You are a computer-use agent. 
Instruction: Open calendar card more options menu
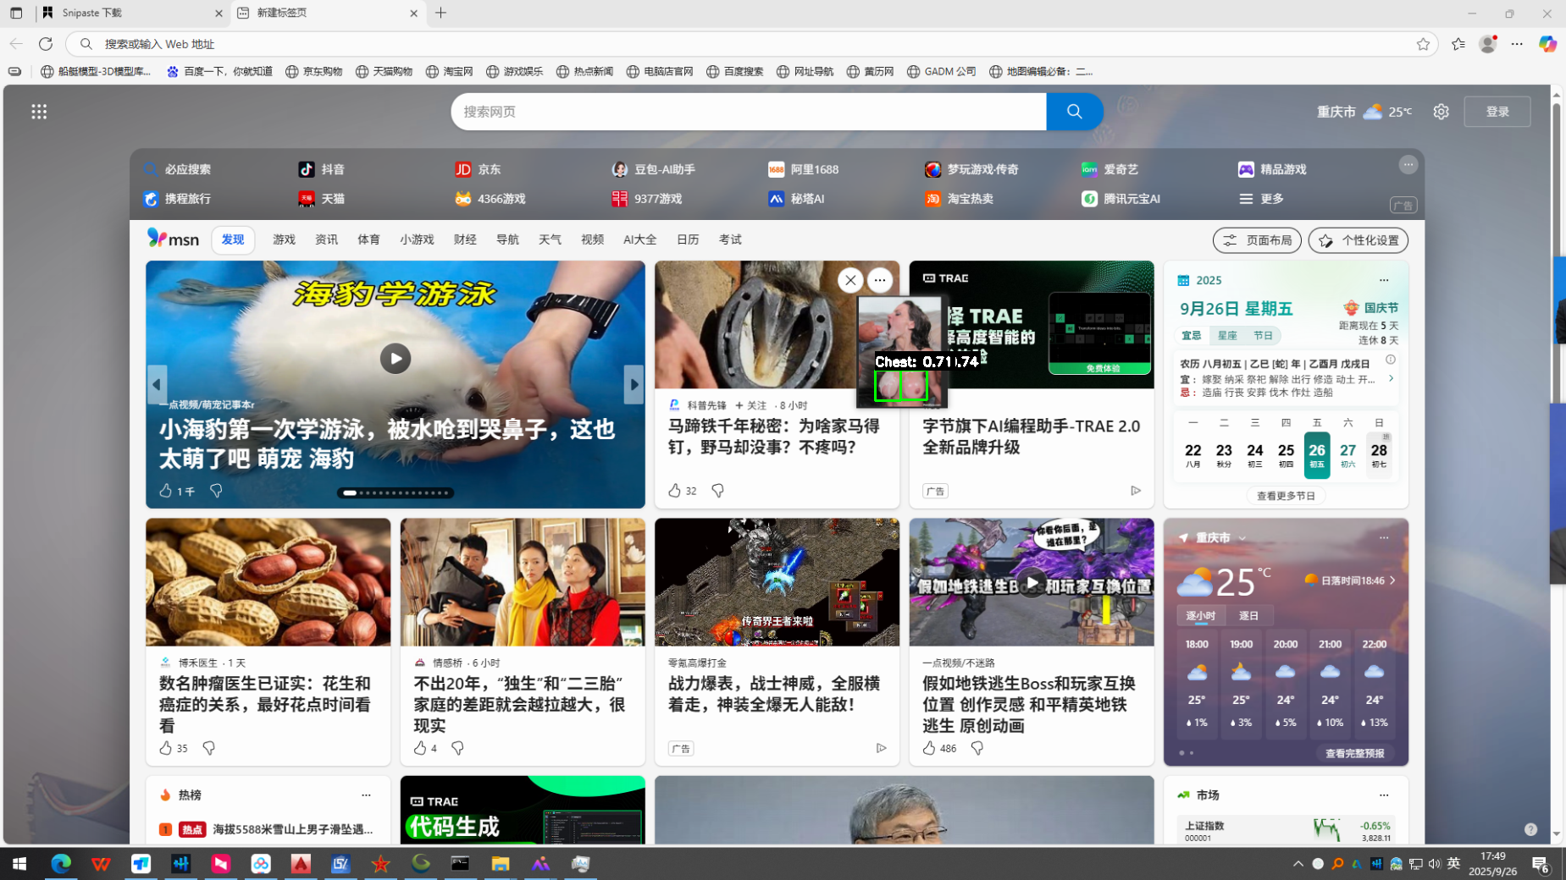(x=1383, y=280)
